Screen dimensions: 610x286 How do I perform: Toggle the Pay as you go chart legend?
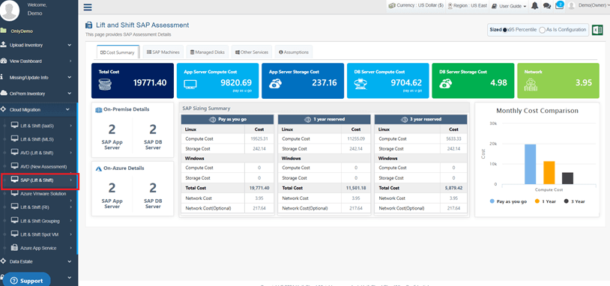click(509, 201)
